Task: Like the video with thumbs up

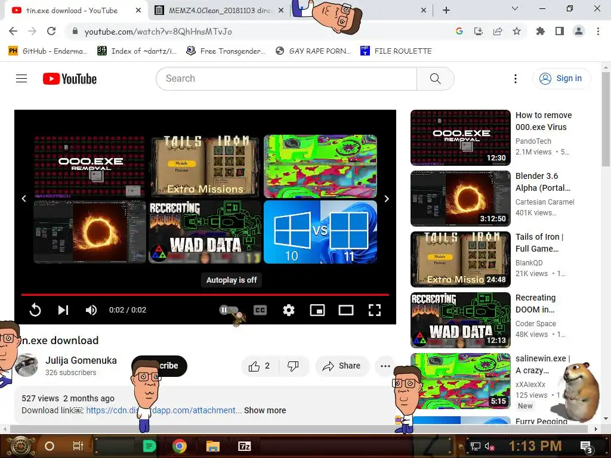Action: [260, 366]
